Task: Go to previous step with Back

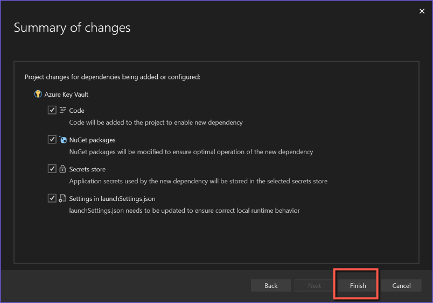Action: (x=271, y=285)
